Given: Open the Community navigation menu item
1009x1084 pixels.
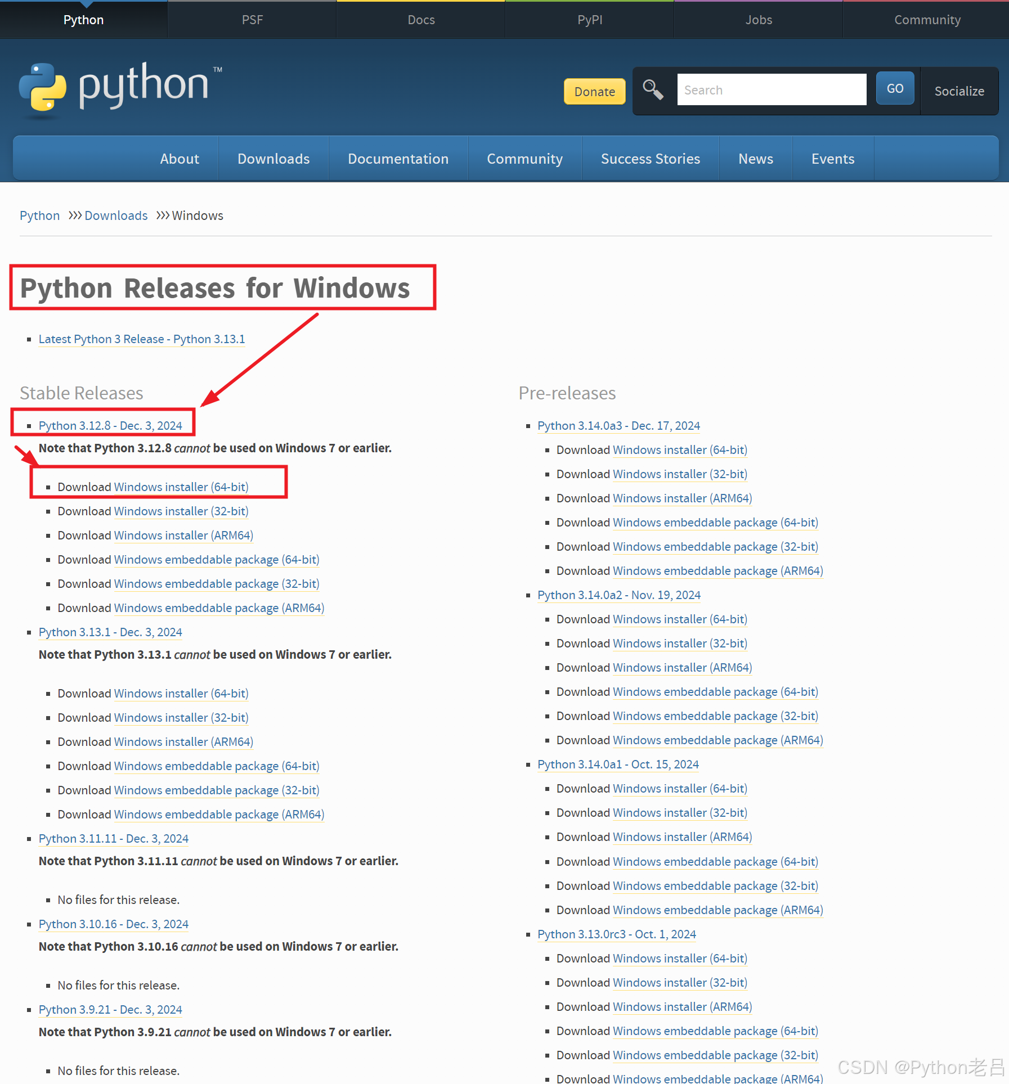Looking at the screenshot, I should click(524, 159).
